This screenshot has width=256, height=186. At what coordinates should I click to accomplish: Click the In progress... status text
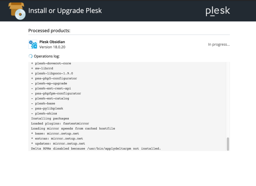[219, 44]
